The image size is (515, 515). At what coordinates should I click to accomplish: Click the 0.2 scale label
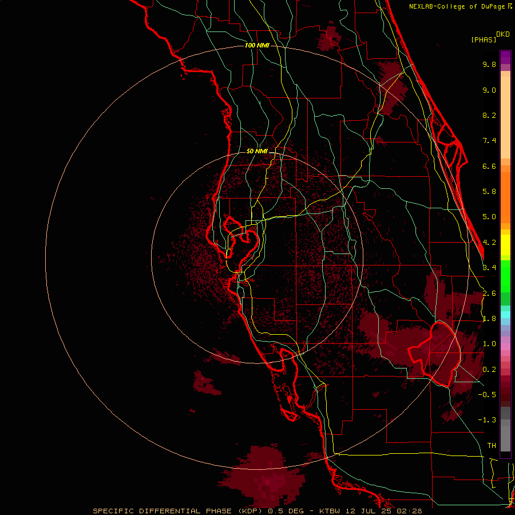(489, 370)
